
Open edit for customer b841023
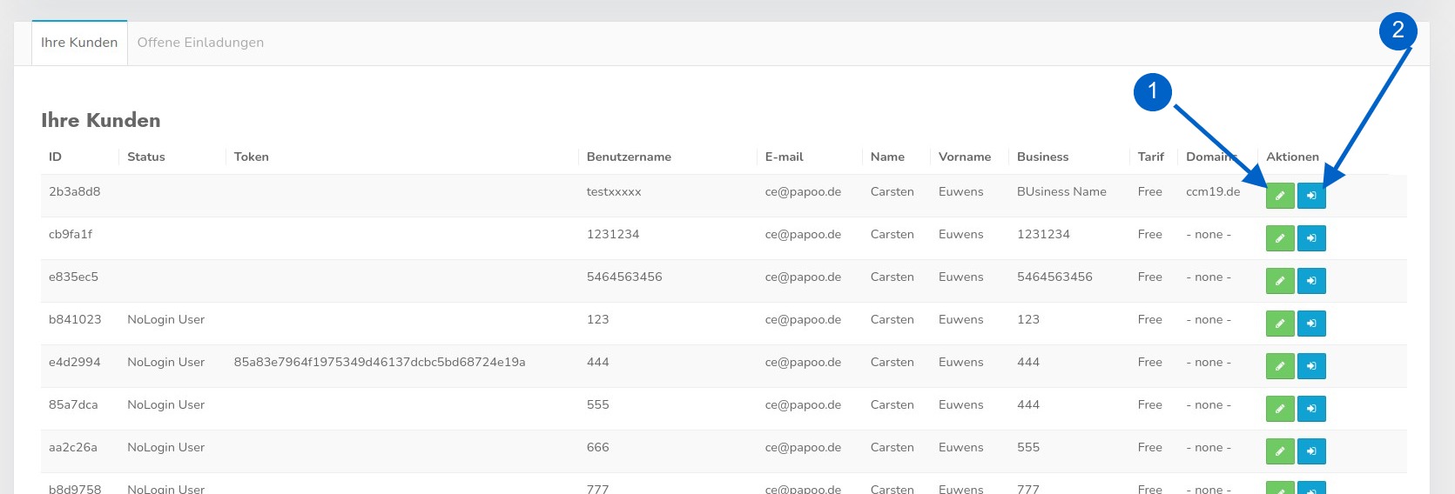[1279, 324]
